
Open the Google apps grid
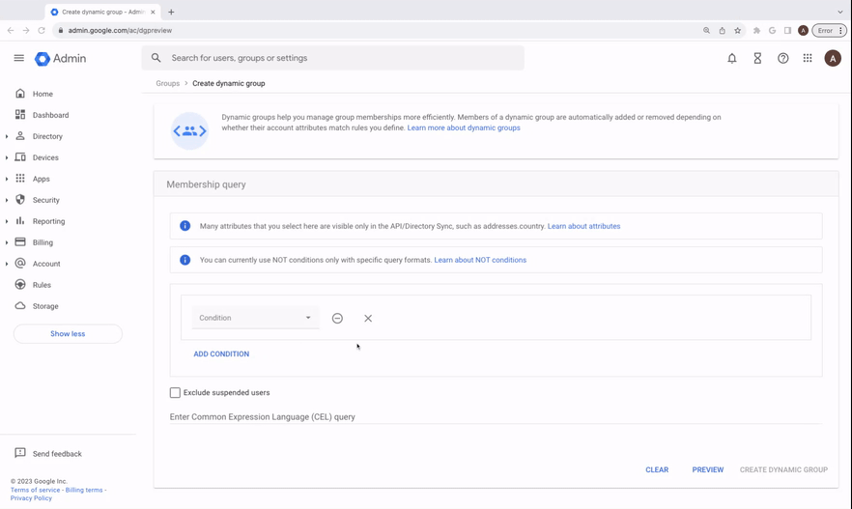pyautogui.click(x=808, y=58)
